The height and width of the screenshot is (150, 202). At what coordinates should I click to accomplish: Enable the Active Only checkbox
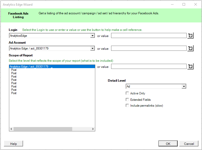coord(127,93)
